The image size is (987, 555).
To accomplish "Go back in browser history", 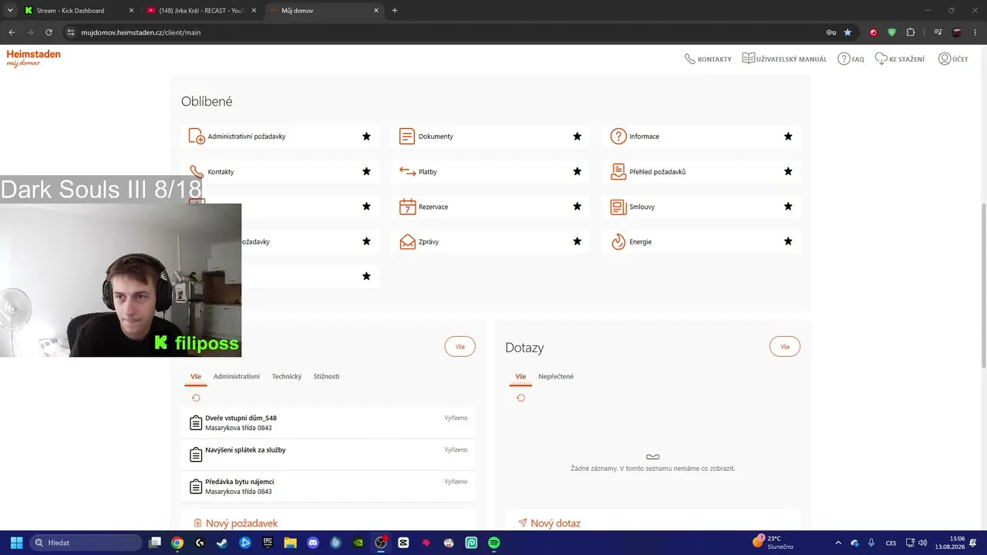I will pyautogui.click(x=12, y=32).
